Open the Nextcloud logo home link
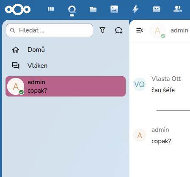 (18, 9)
